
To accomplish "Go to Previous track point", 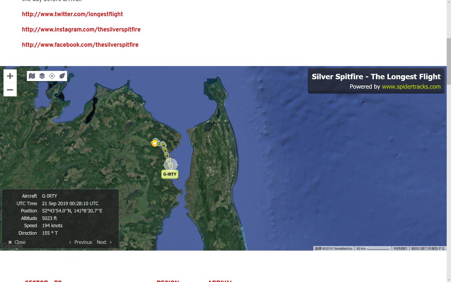I will click(x=80, y=242).
